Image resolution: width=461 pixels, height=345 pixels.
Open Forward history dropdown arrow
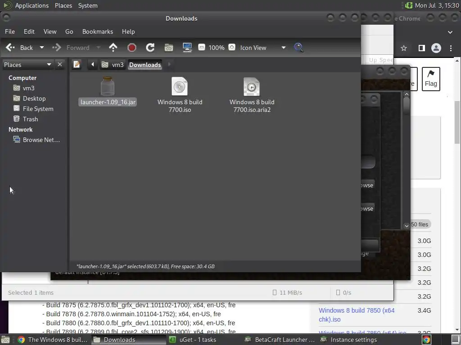99,48
